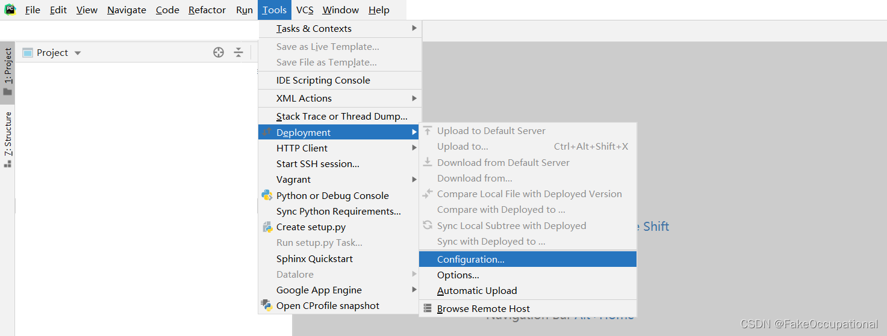
Task: Select Sphinx Quickstart entry
Action: [x=340, y=258]
